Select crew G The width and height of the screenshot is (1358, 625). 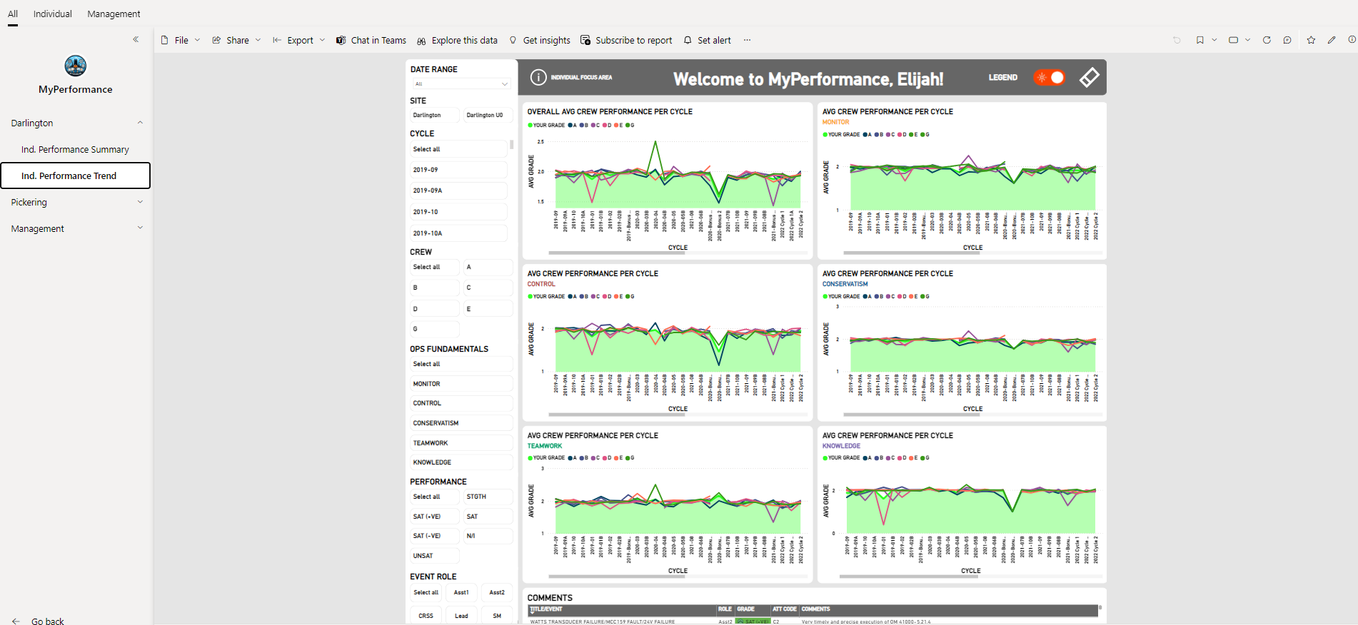tap(435, 329)
